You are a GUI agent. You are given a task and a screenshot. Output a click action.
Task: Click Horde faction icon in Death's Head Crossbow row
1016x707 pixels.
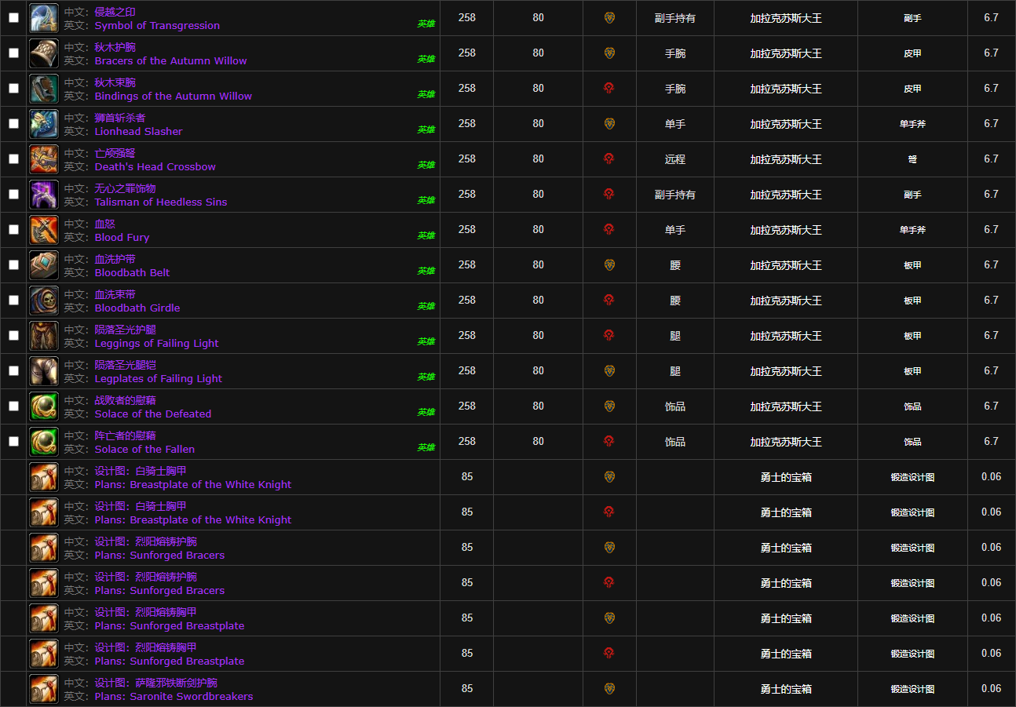609,159
